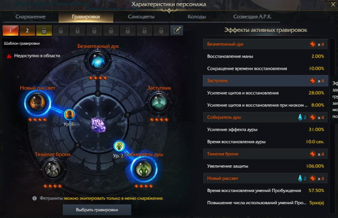Click the gold locked preset slot
Screen dimensions: 338x218
(x=44, y=30)
